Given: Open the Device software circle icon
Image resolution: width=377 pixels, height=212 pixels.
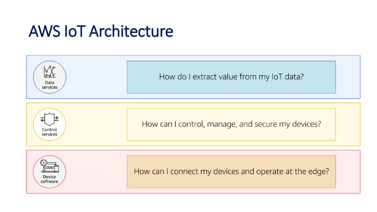Looking at the screenshot, I should (x=50, y=172).
